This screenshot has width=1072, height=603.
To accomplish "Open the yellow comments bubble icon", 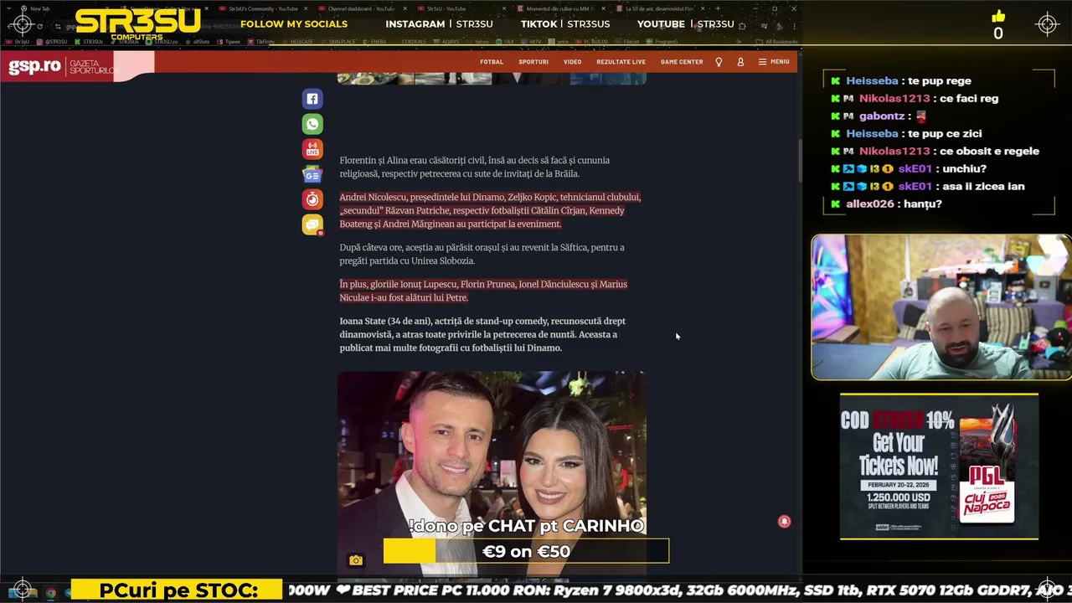I will 312,224.
